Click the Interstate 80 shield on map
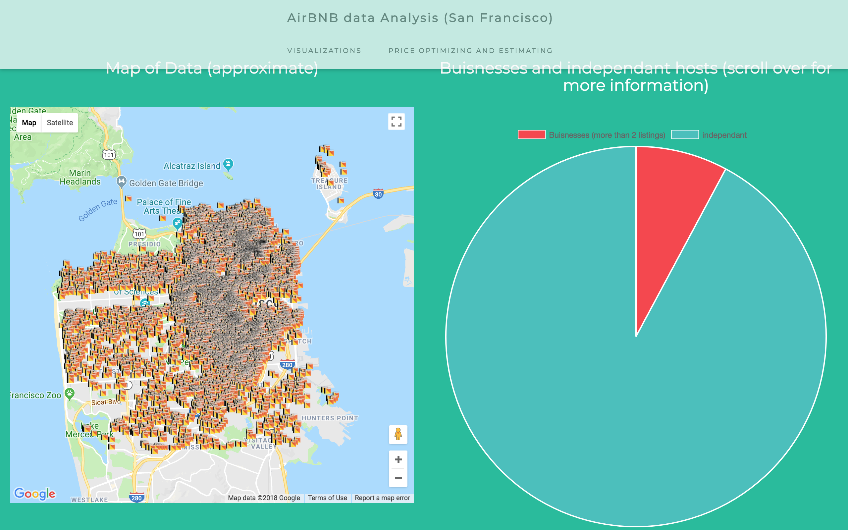Image resolution: width=848 pixels, height=530 pixels. (x=378, y=194)
